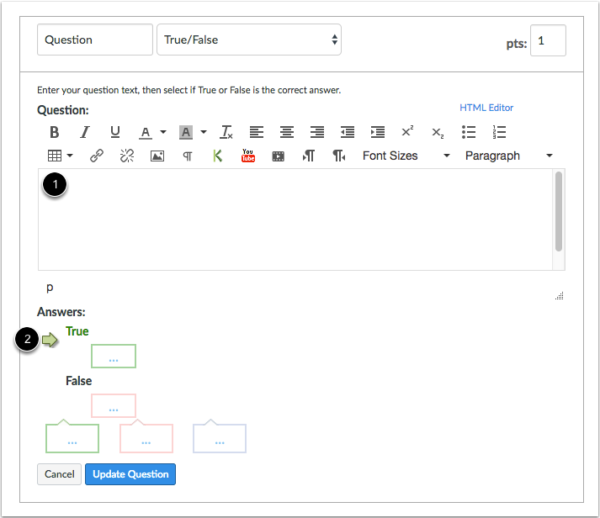Viewport: 600px width, 518px height.
Task: Click the underline formatting icon
Action: pos(115,132)
